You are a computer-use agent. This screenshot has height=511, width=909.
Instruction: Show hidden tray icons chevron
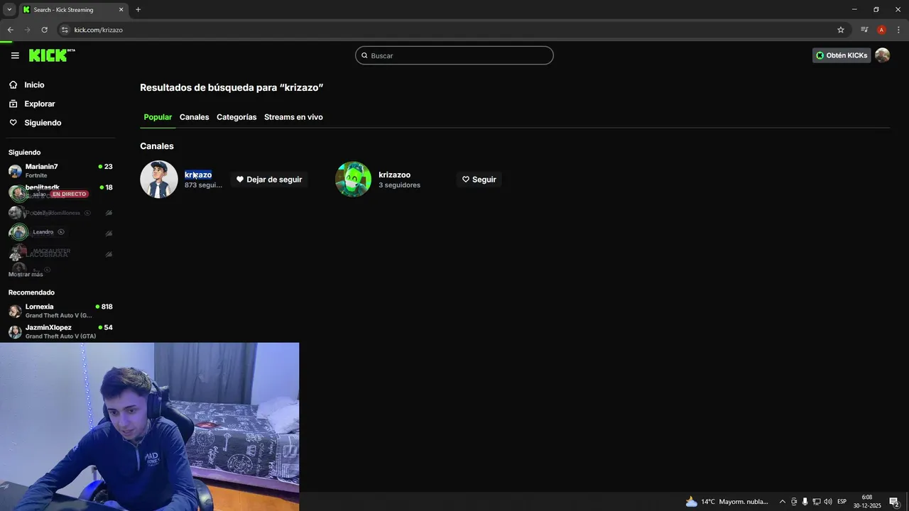click(x=783, y=502)
